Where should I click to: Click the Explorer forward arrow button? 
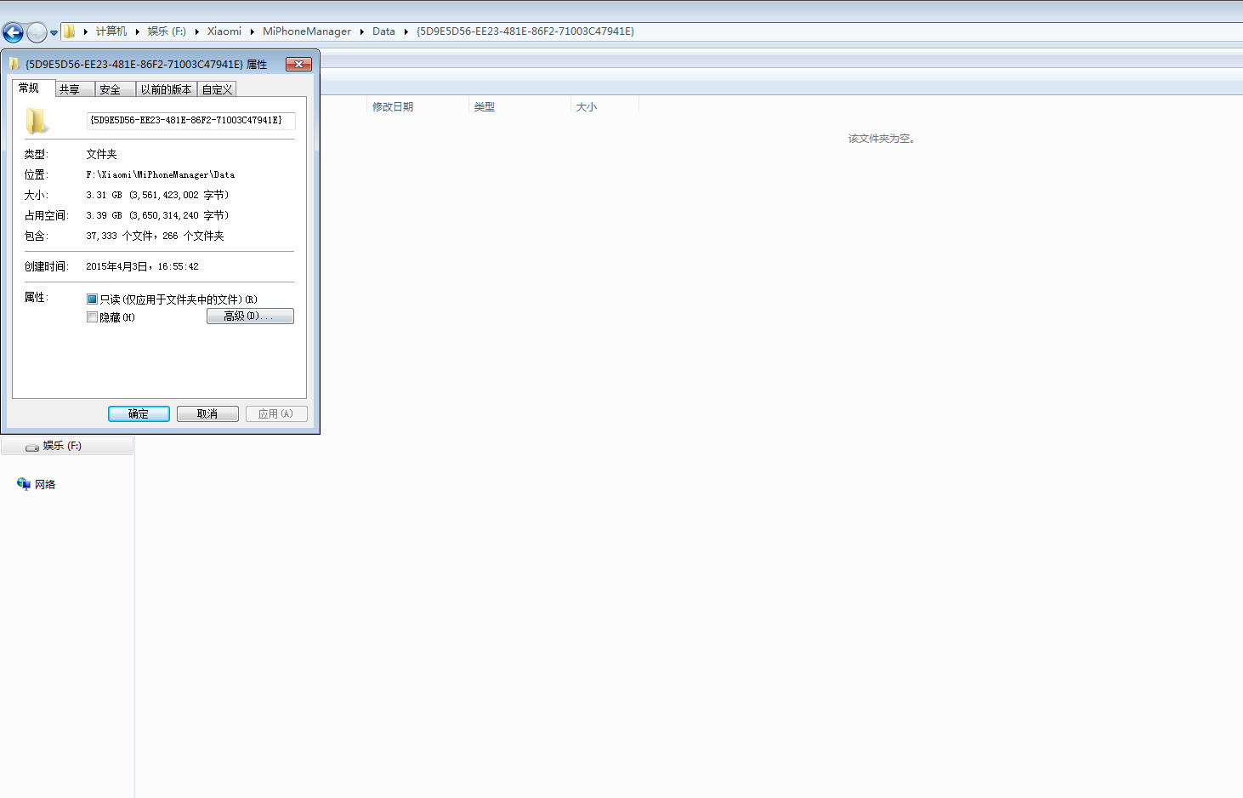click(37, 32)
